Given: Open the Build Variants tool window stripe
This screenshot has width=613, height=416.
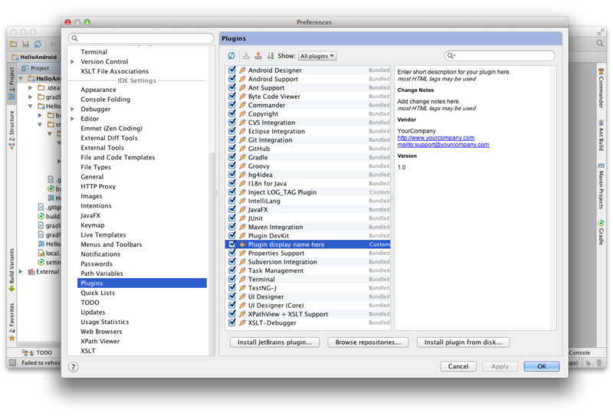Looking at the screenshot, I should [11, 270].
